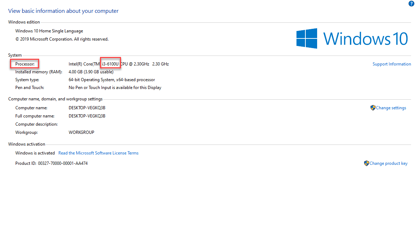415x236 pixels.
Task: Click the WORKGROUP value
Action: (81, 132)
